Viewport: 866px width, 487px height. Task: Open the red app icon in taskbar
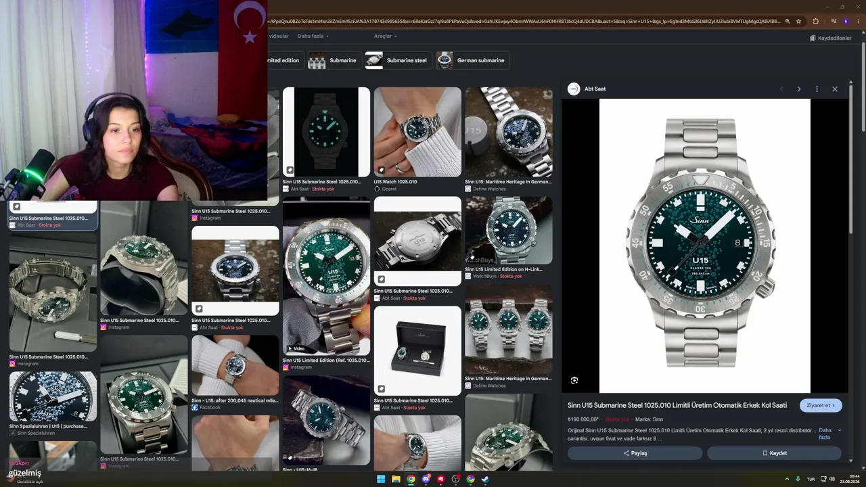[440, 479]
